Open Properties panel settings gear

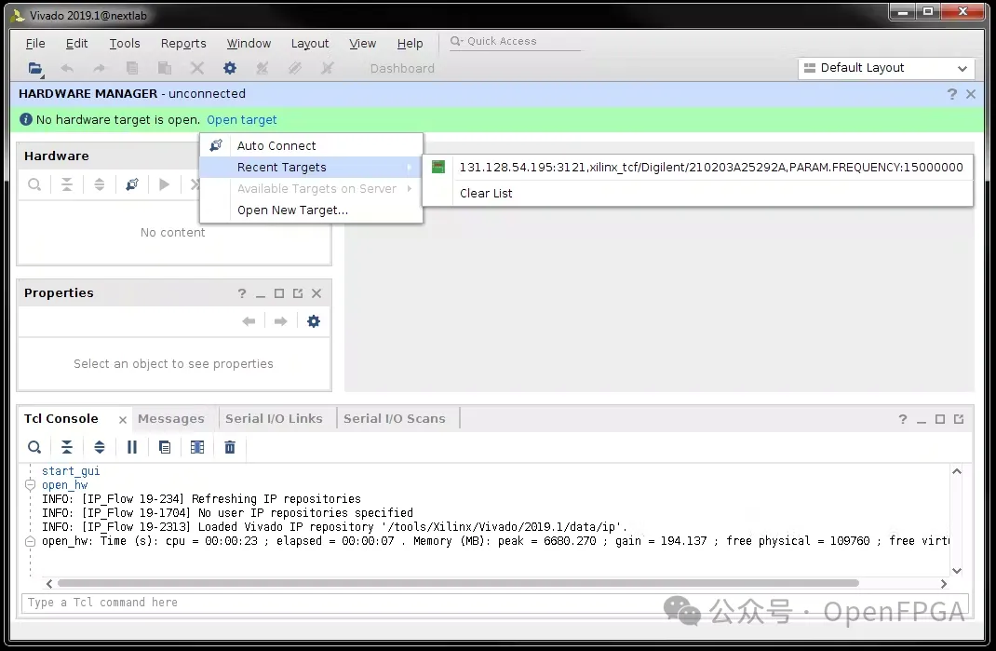tap(314, 321)
